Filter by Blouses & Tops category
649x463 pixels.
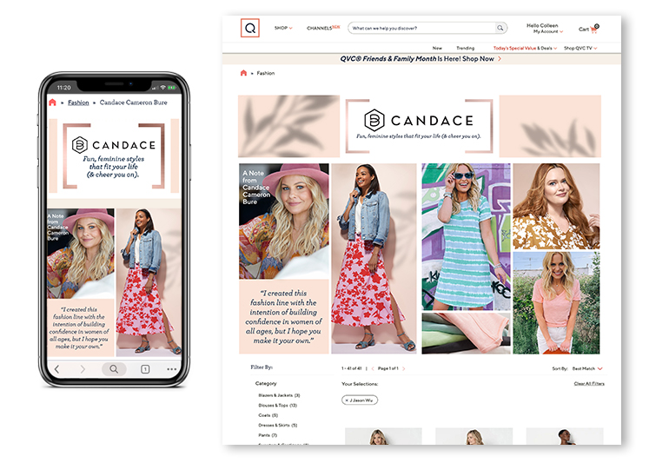pyautogui.click(x=277, y=405)
